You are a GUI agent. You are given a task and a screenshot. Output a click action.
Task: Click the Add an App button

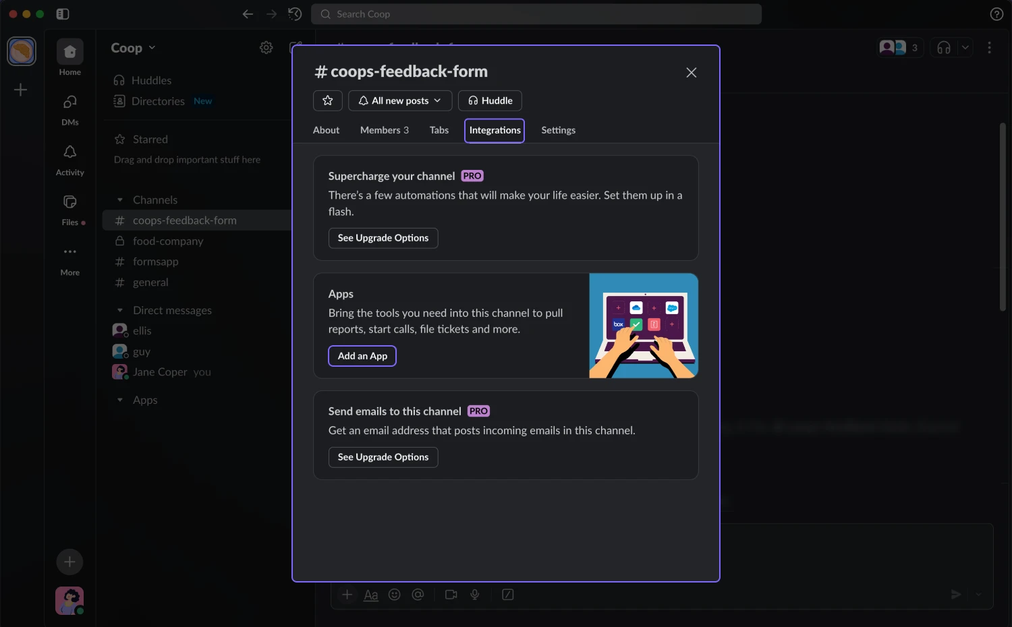(x=362, y=356)
